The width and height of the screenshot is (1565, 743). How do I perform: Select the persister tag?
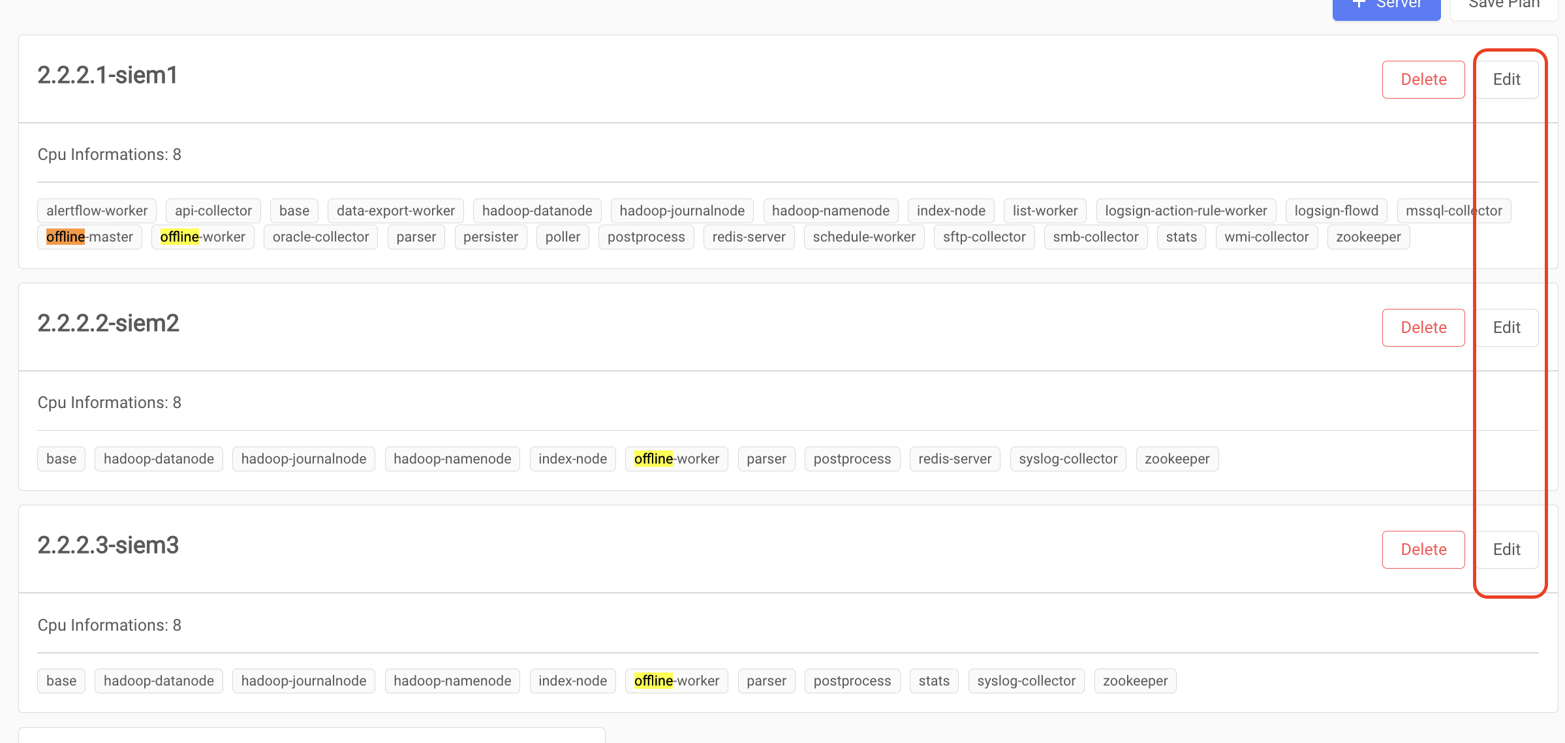[x=491, y=237]
